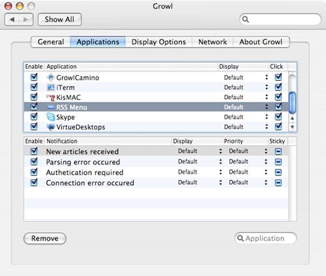326x276 pixels.
Task: Select the Skype row in applications list
Action: 156,117
